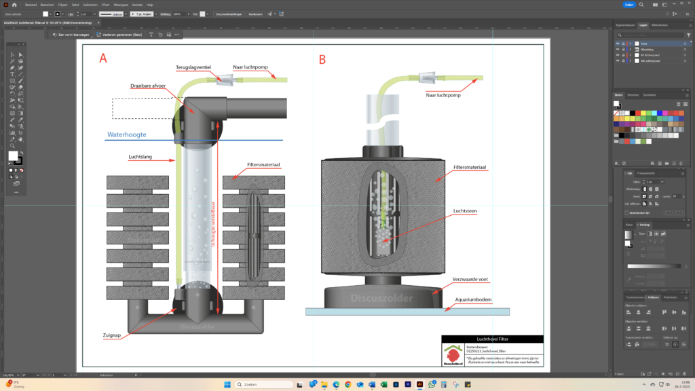Screen dimensions: 695x391
Task: Select the Lasso tool
Action: 20,61
